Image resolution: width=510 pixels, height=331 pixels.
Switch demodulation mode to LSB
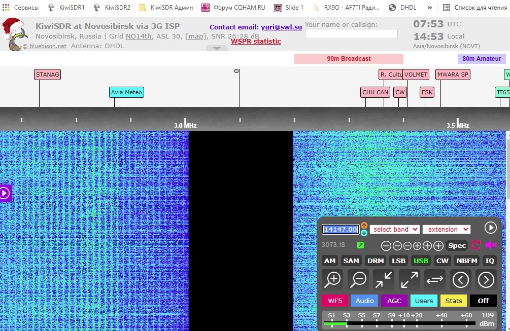point(398,261)
